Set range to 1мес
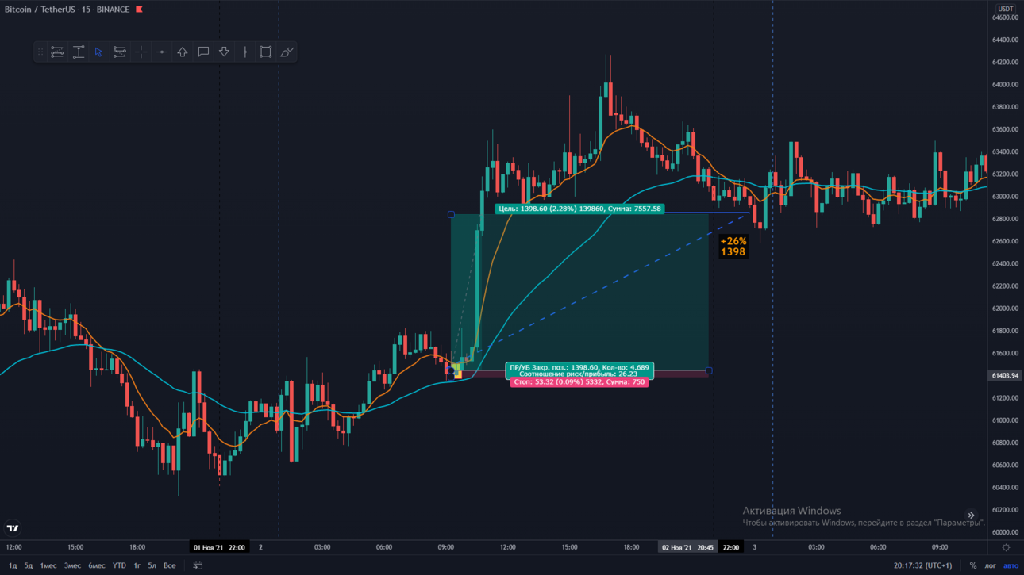This screenshot has width=1024, height=575. tap(48, 565)
